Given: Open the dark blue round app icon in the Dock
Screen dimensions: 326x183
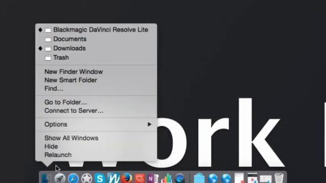Looking at the screenshot, I should (180, 178).
